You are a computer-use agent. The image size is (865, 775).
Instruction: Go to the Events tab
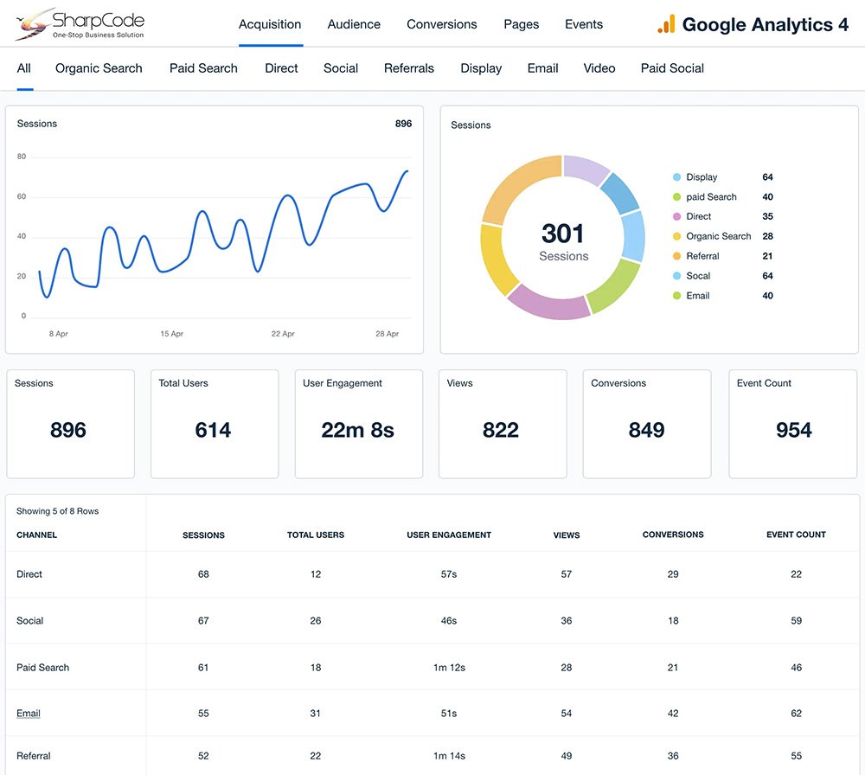[584, 24]
